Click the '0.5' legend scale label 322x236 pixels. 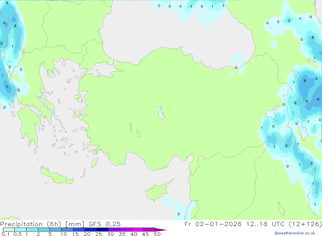click(17, 234)
